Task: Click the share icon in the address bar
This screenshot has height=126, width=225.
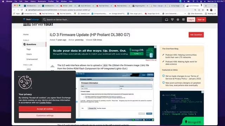Action: tap(199, 10)
